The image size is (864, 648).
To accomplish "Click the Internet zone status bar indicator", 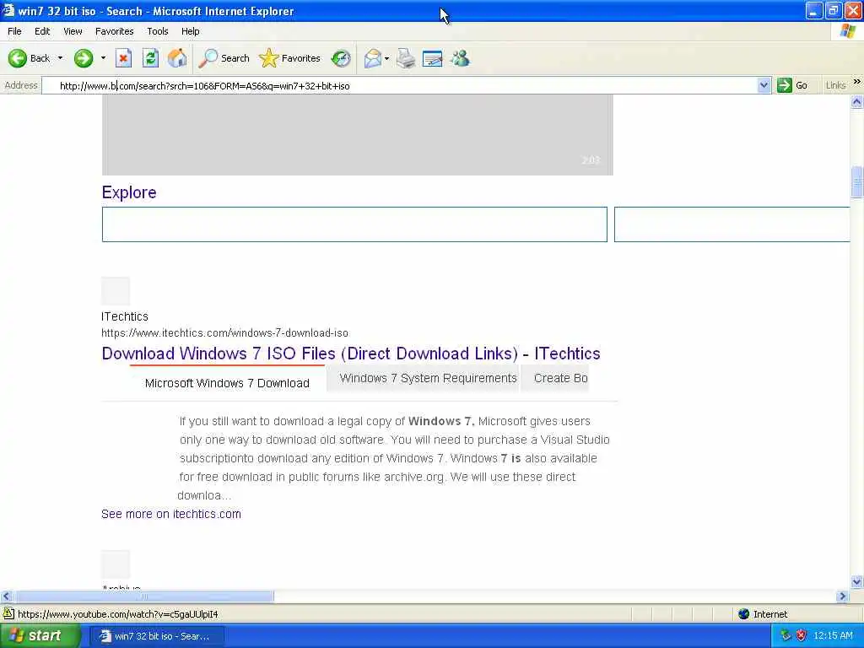I will tap(763, 614).
